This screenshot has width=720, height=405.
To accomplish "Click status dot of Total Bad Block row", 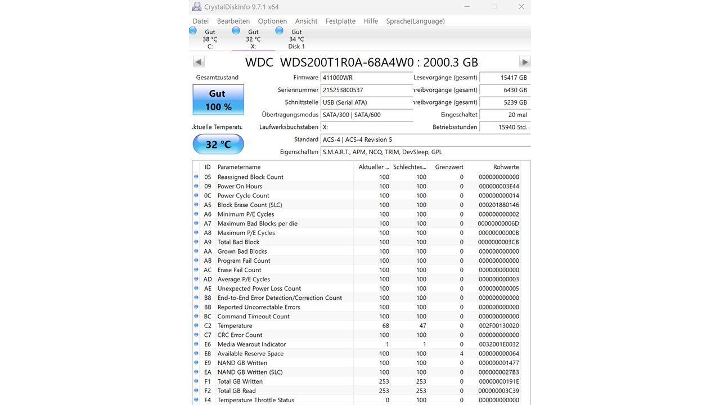I will coord(196,242).
